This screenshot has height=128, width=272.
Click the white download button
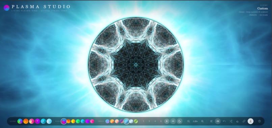(x=250, y=121)
